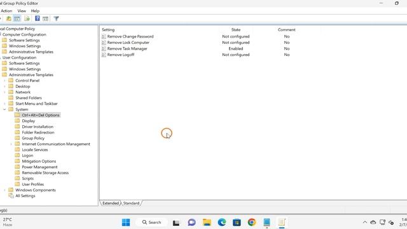Expand Start Menu and Taskbar node
Screen dimensions: 407x229
click(x=4, y=104)
